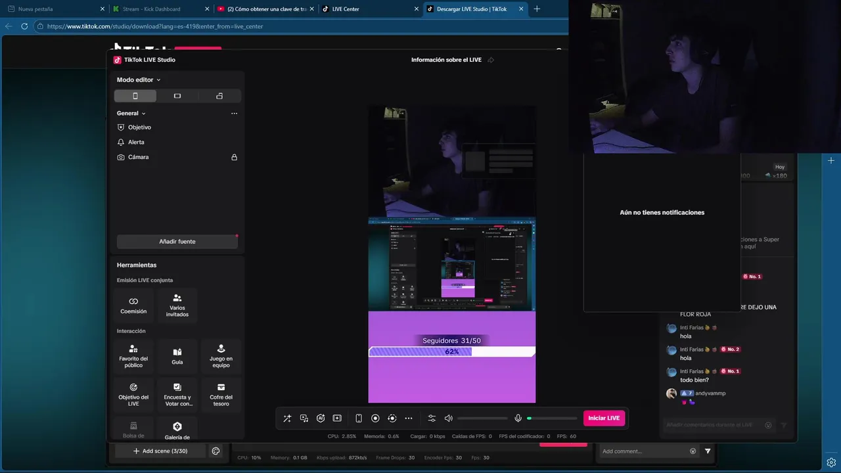The image size is (841, 473).
Task: Switch to the YouTube Cómo obtener una clave tab
Action: click(266, 9)
